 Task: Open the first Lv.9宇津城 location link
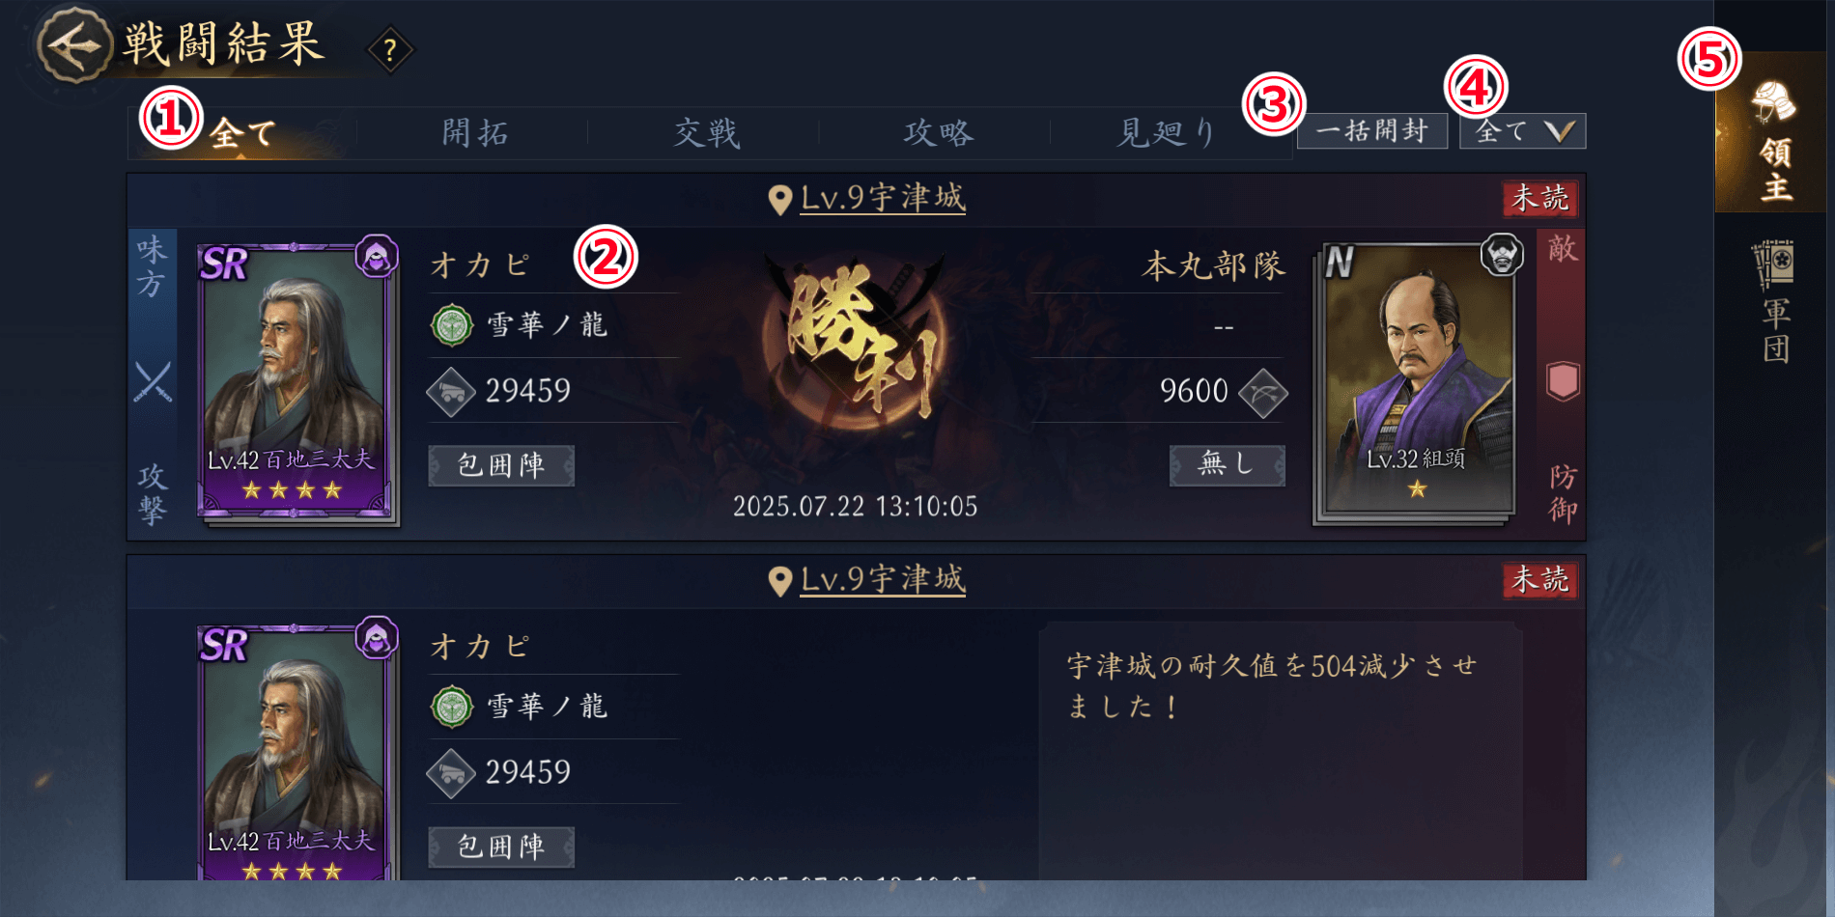[883, 199]
